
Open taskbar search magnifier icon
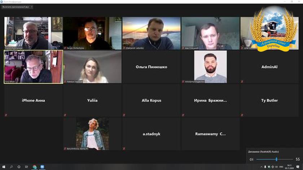point(11,167)
